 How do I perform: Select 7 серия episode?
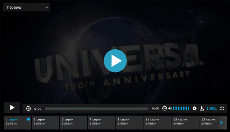[x=101, y=123]
